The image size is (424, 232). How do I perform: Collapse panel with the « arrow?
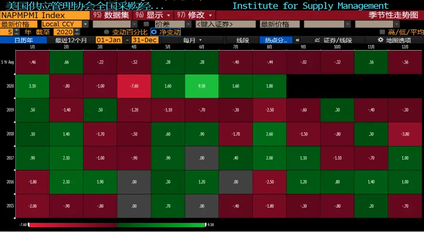297,40
